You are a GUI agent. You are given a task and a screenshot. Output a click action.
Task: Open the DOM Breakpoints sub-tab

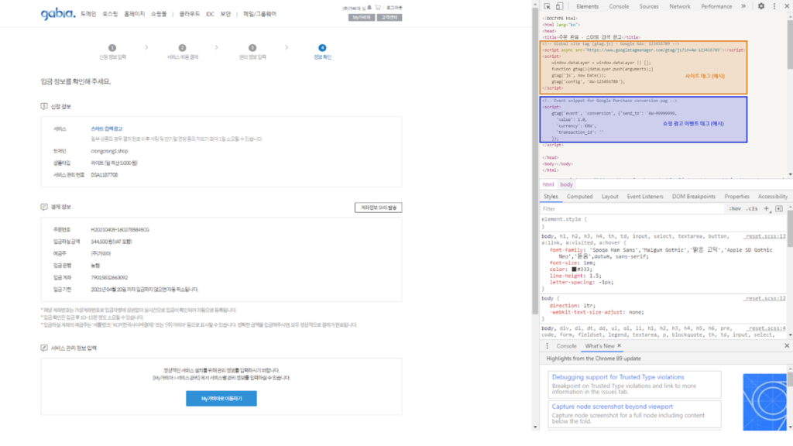tap(694, 197)
